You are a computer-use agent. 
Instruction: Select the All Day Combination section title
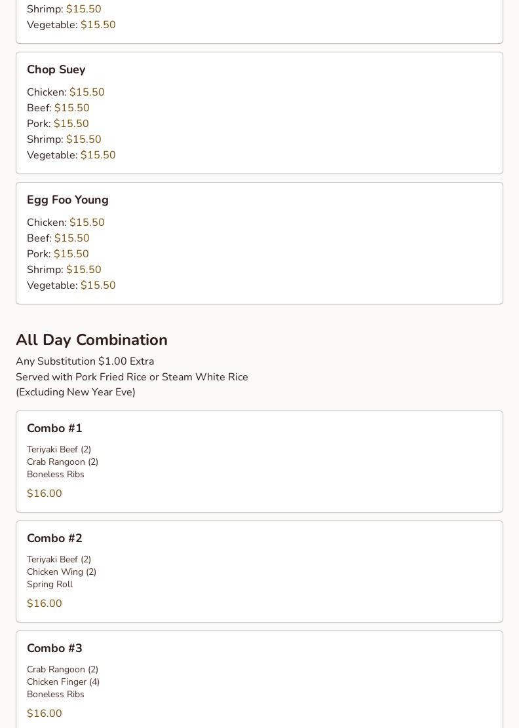coord(92,340)
